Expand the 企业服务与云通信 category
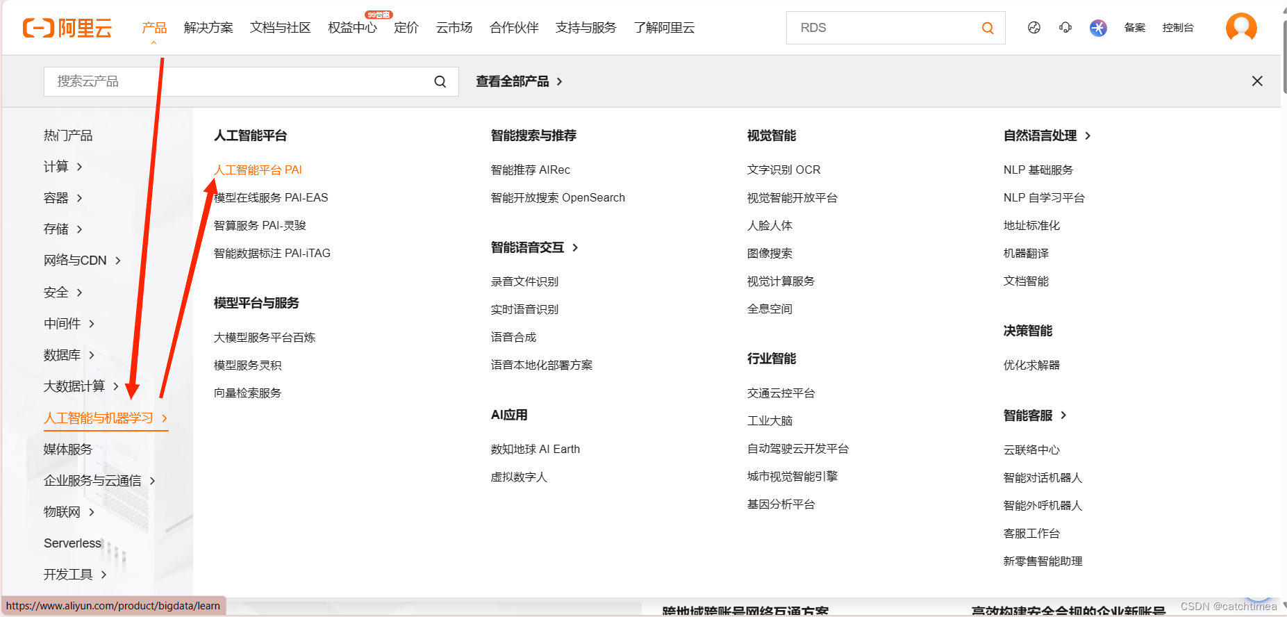The image size is (1287, 617). (99, 481)
